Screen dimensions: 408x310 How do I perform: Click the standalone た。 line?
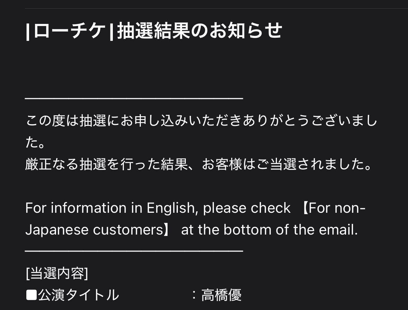click(x=35, y=143)
